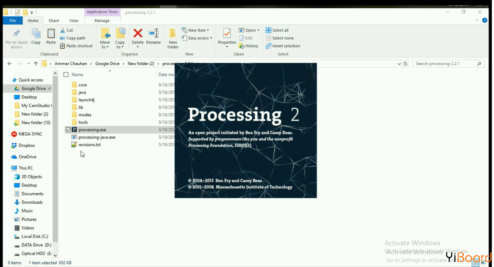The height and width of the screenshot is (267, 494).
Task: Choose Copy path in Clipboard group
Action: (x=73, y=38)
